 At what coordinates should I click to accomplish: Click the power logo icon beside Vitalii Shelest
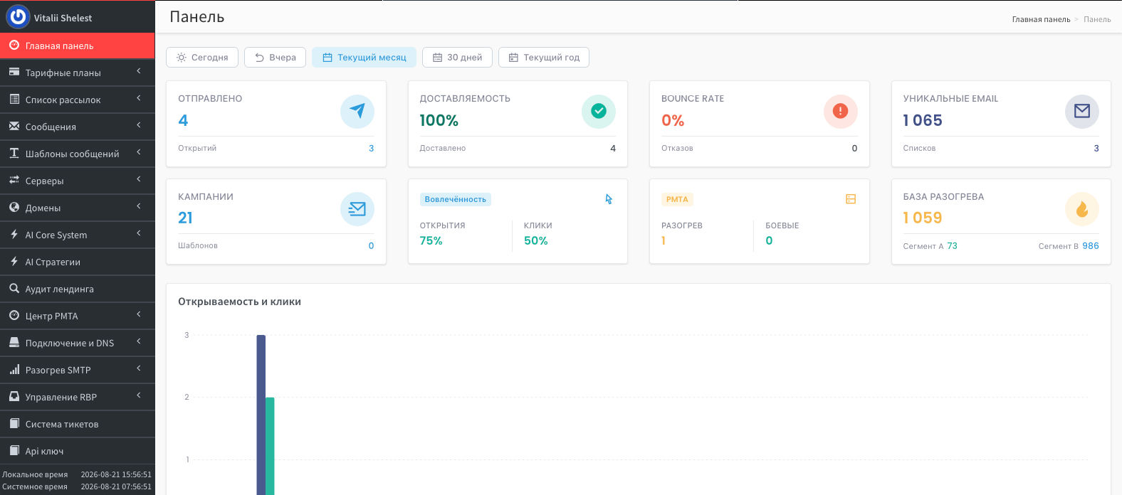pyautogui.click(x=18, y=16)
